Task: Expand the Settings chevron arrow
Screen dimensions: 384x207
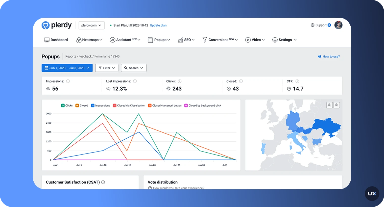Action: pyautogui.click(x=295, y=40)
